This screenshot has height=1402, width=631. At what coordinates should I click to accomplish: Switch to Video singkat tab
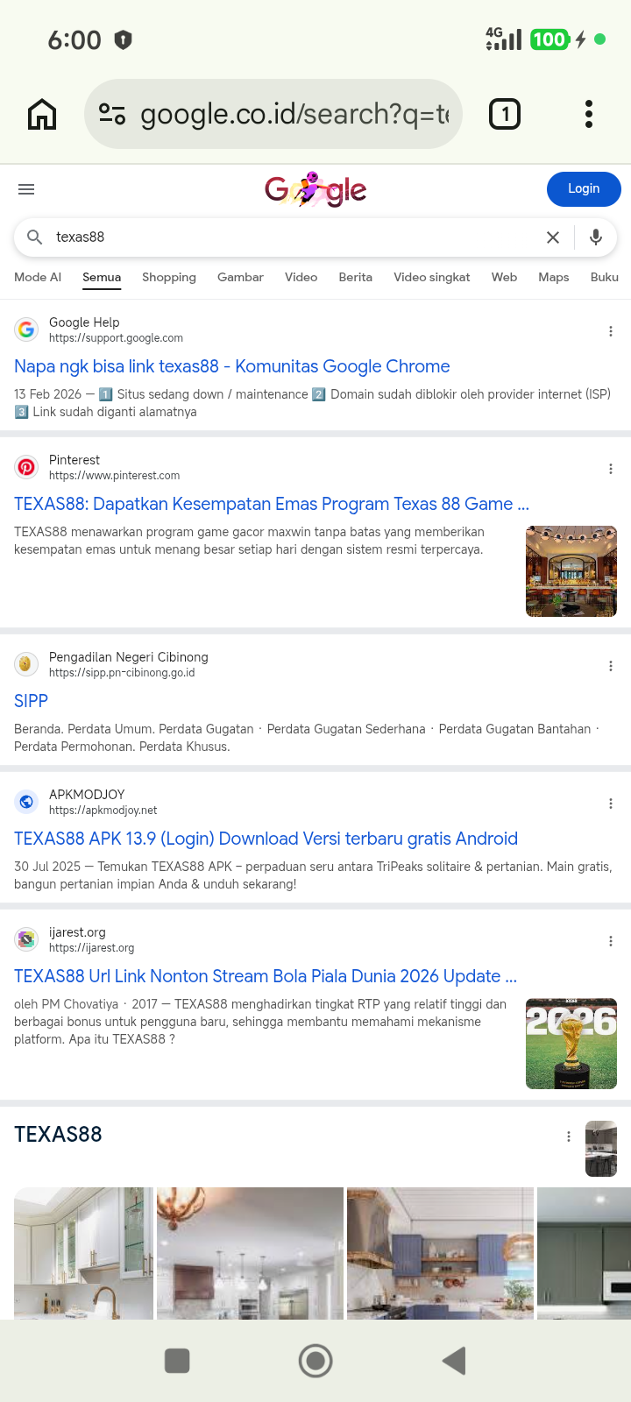click(x=432, y=277)
